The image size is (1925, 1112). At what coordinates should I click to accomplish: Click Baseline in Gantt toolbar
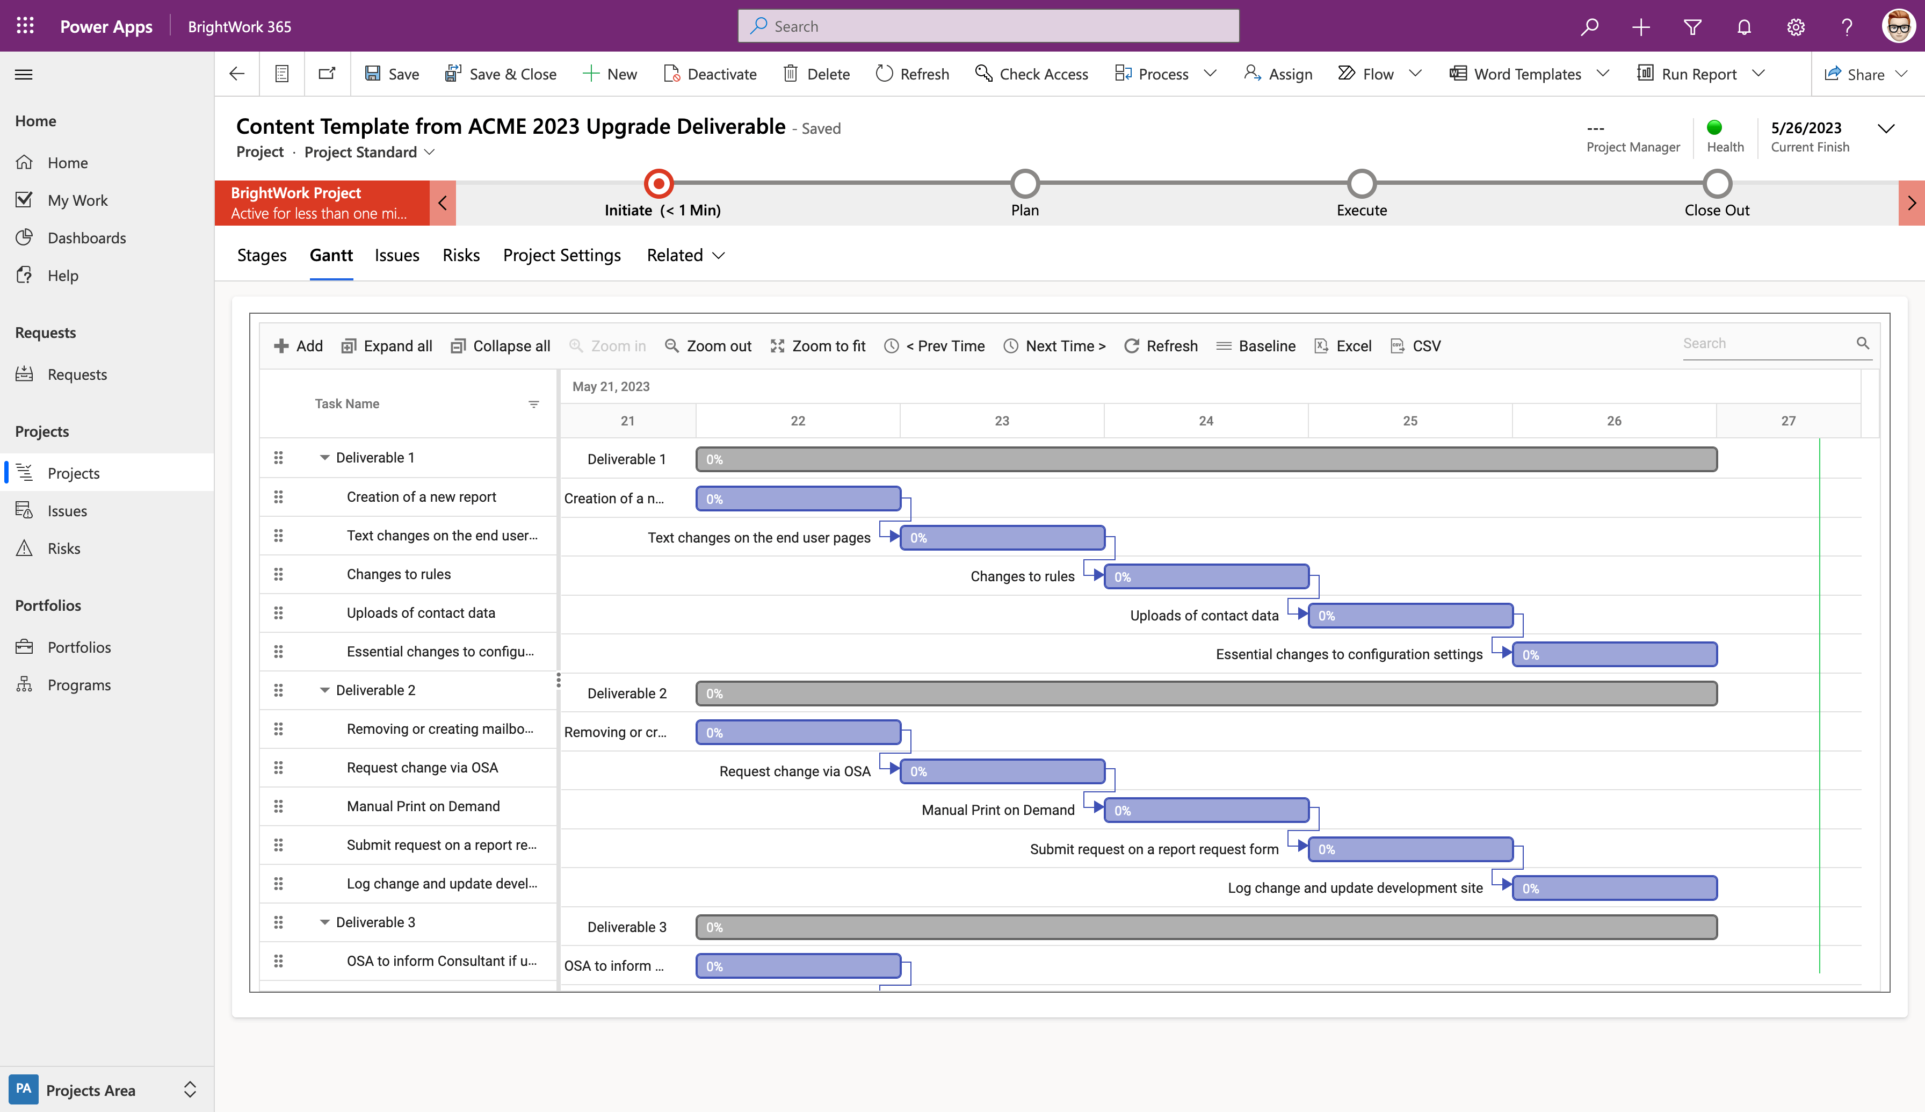click(x=1255, y=346)
